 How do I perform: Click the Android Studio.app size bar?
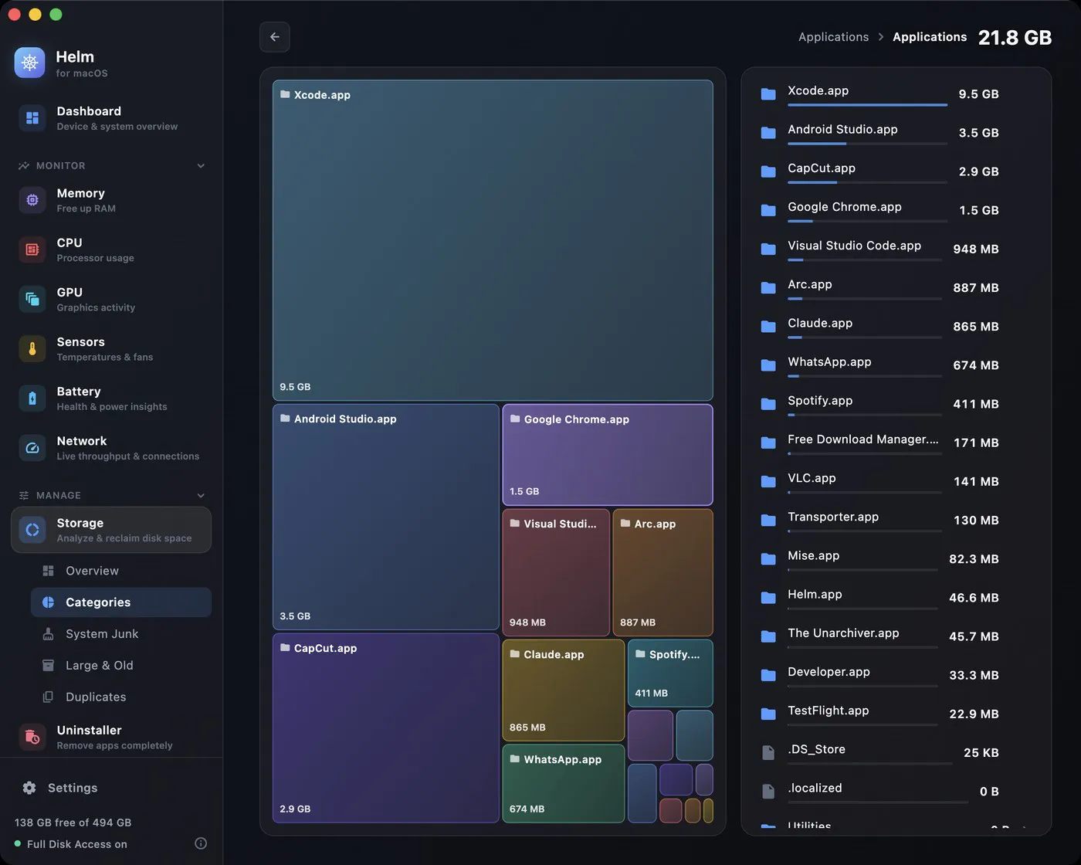point(867,144)
